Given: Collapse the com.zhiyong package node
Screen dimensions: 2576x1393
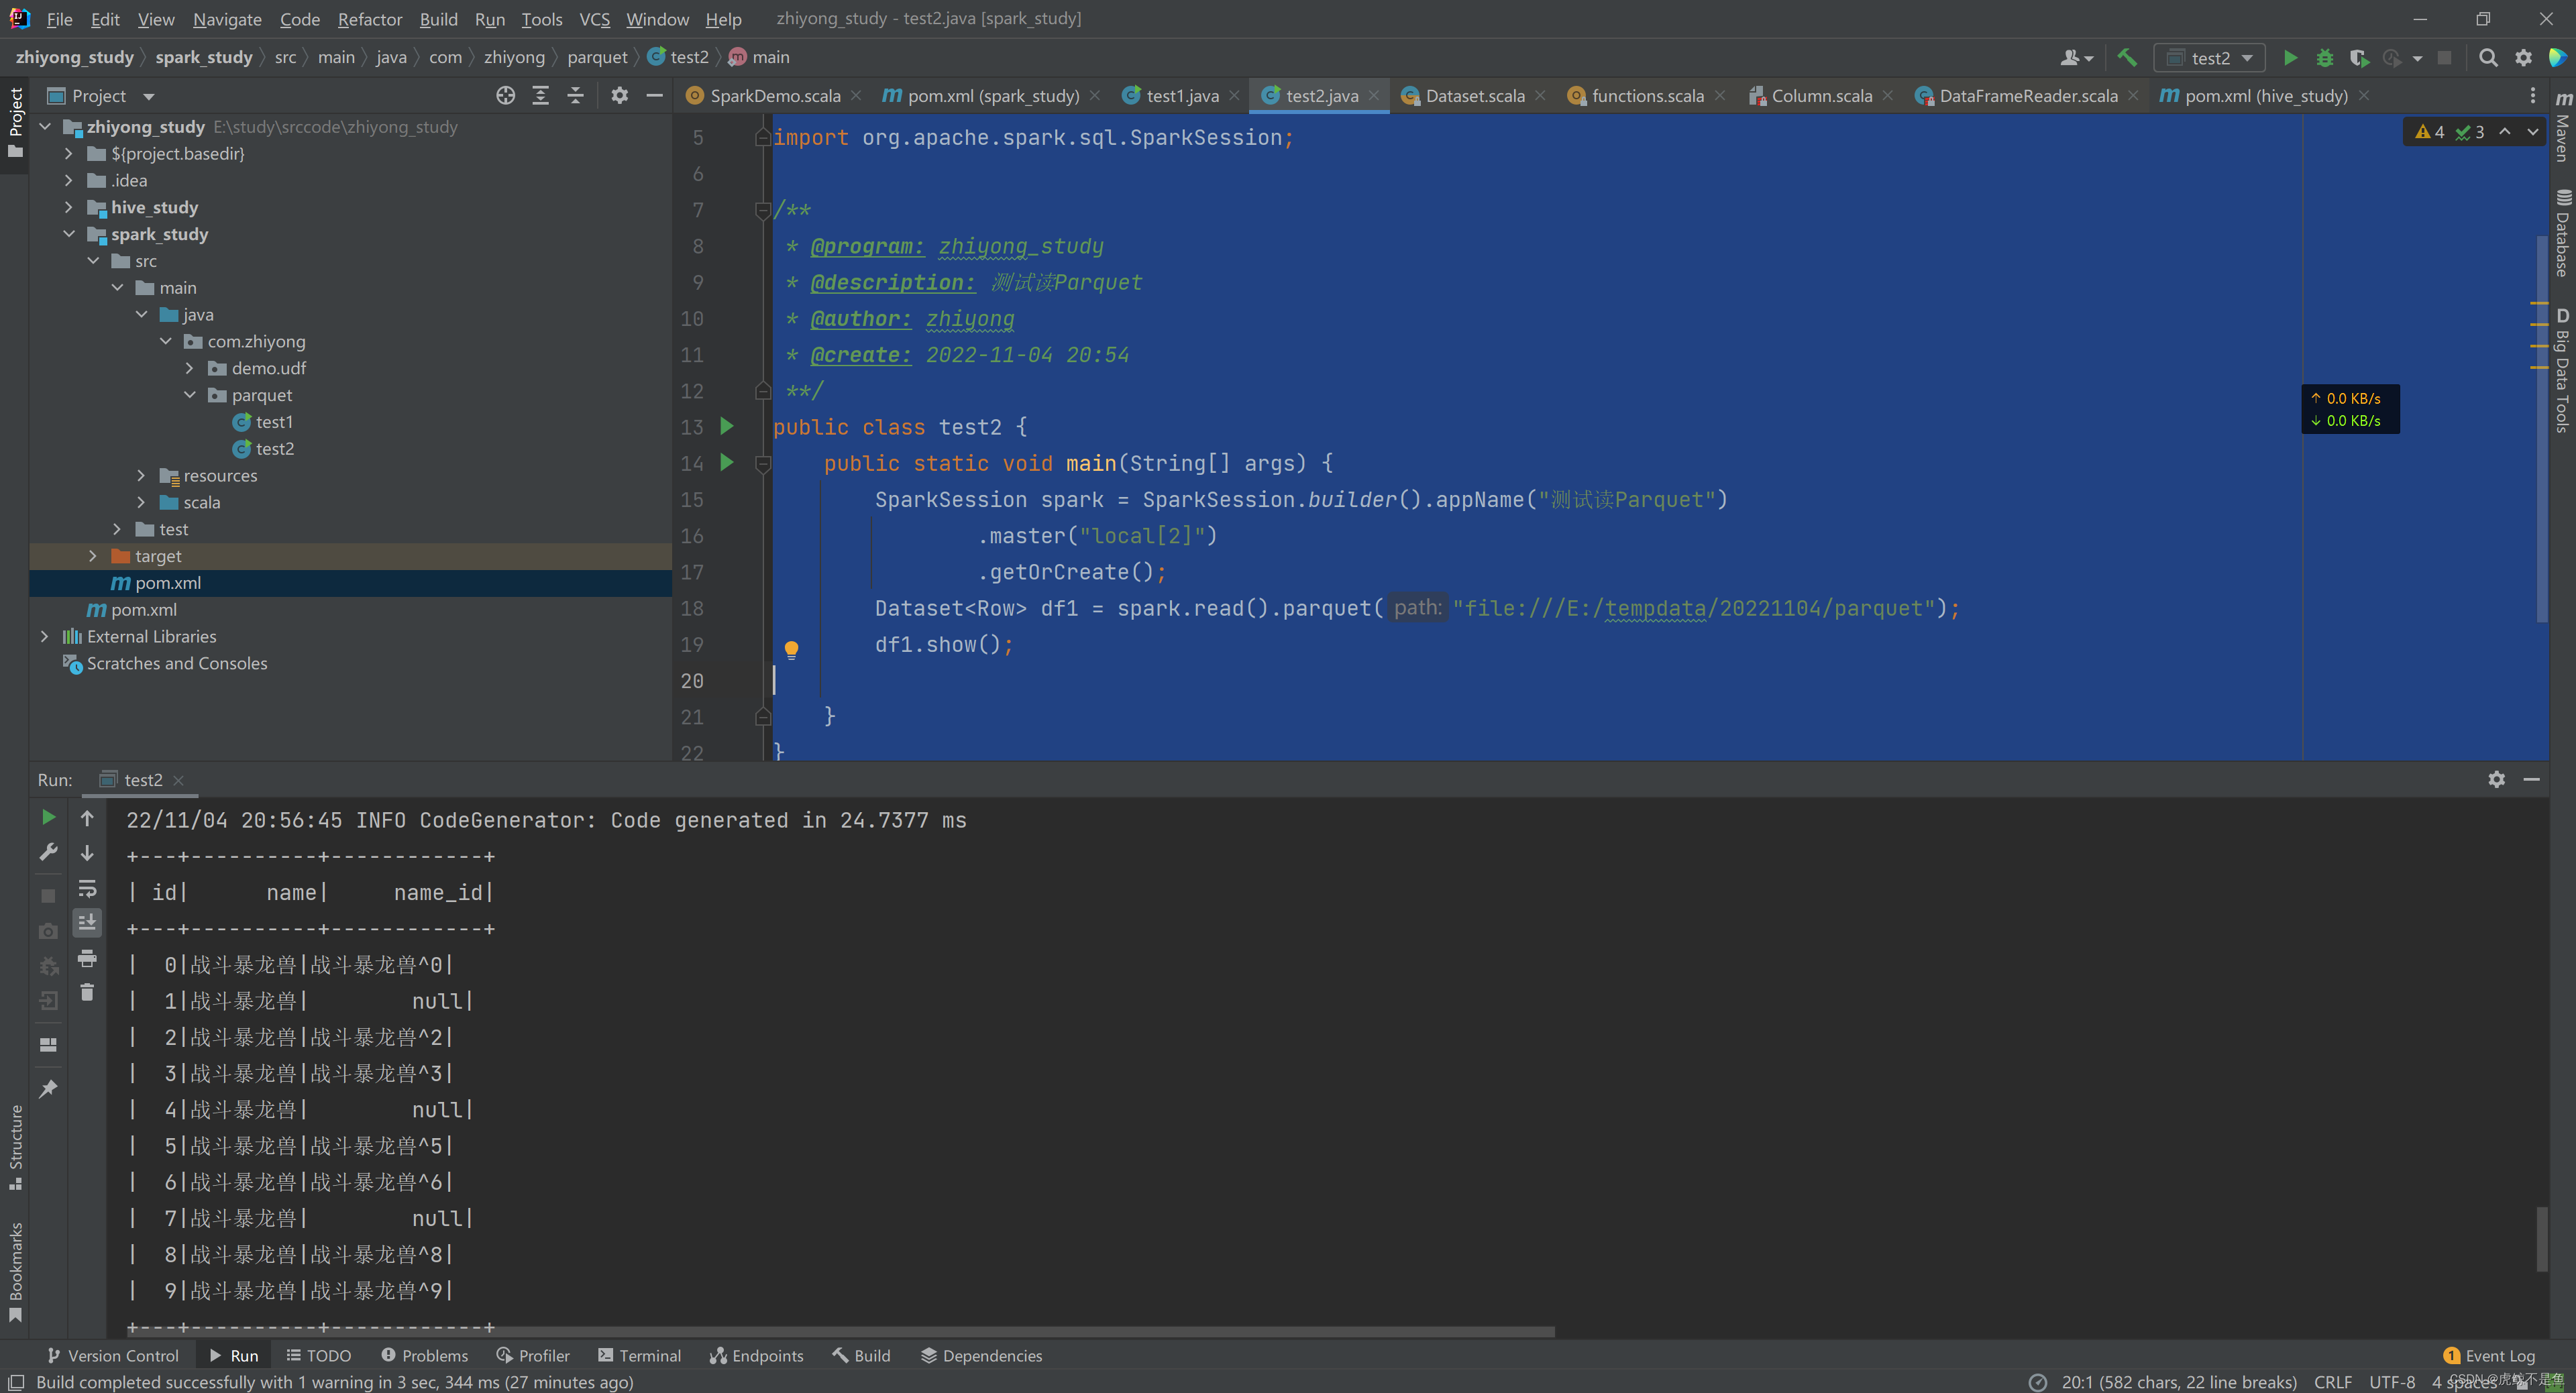Looking at the screenshot, I should tap(166, 341).
